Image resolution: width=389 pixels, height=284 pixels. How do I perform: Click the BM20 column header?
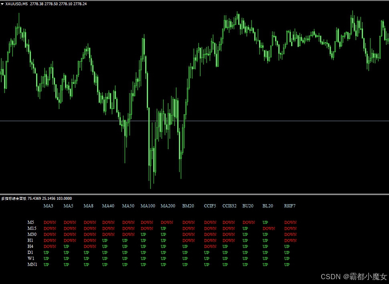coord(188,206)
